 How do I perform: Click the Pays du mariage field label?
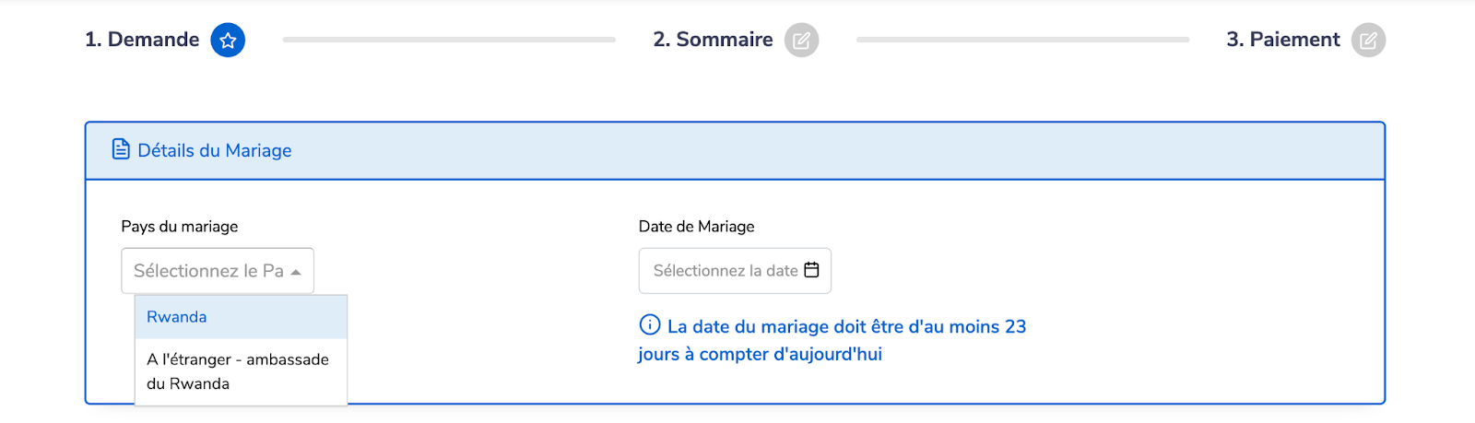point(179,227)
